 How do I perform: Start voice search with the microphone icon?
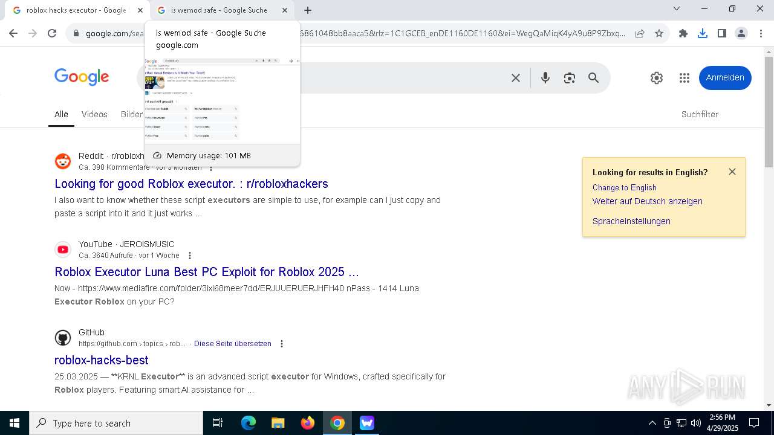click(545, 78)
